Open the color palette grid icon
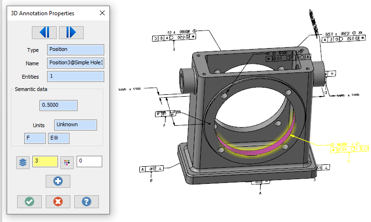 [67, 162]
